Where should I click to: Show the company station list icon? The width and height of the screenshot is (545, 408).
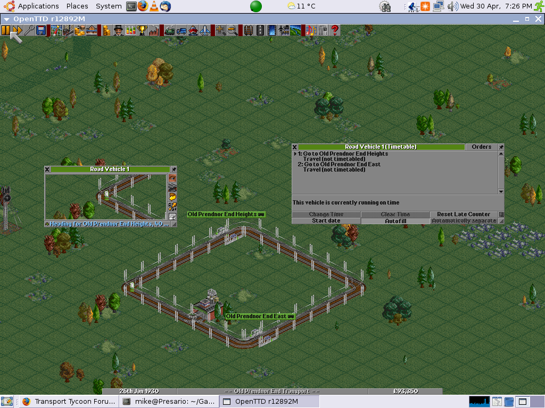pos(92,30)
